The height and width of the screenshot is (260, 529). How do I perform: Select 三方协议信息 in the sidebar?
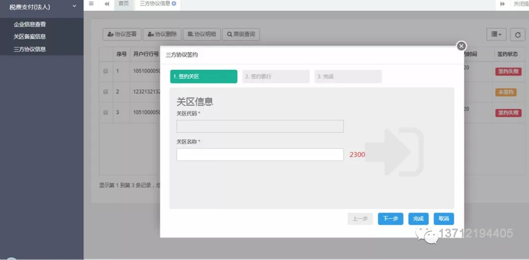30,49
